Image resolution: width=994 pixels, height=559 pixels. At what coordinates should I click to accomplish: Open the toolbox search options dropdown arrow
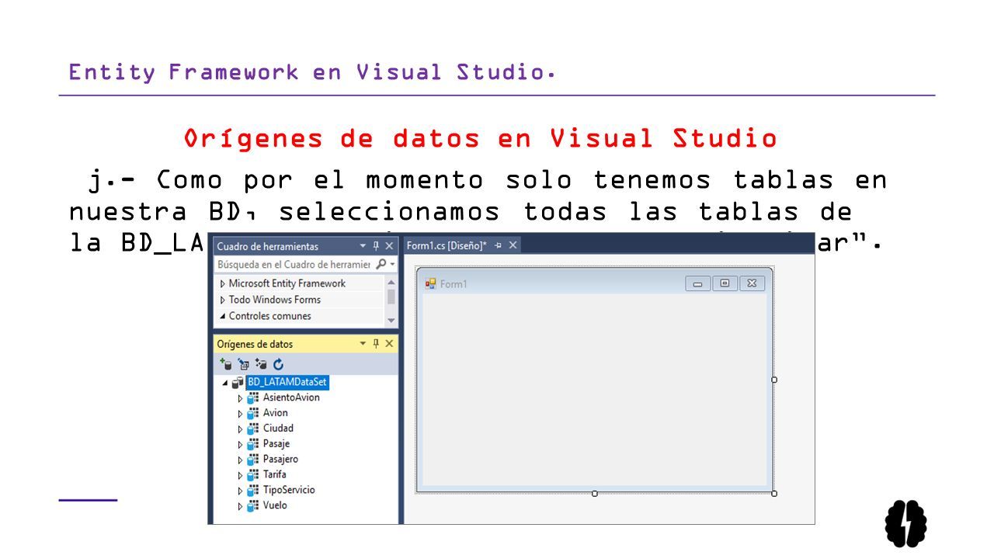coord(392,265)
